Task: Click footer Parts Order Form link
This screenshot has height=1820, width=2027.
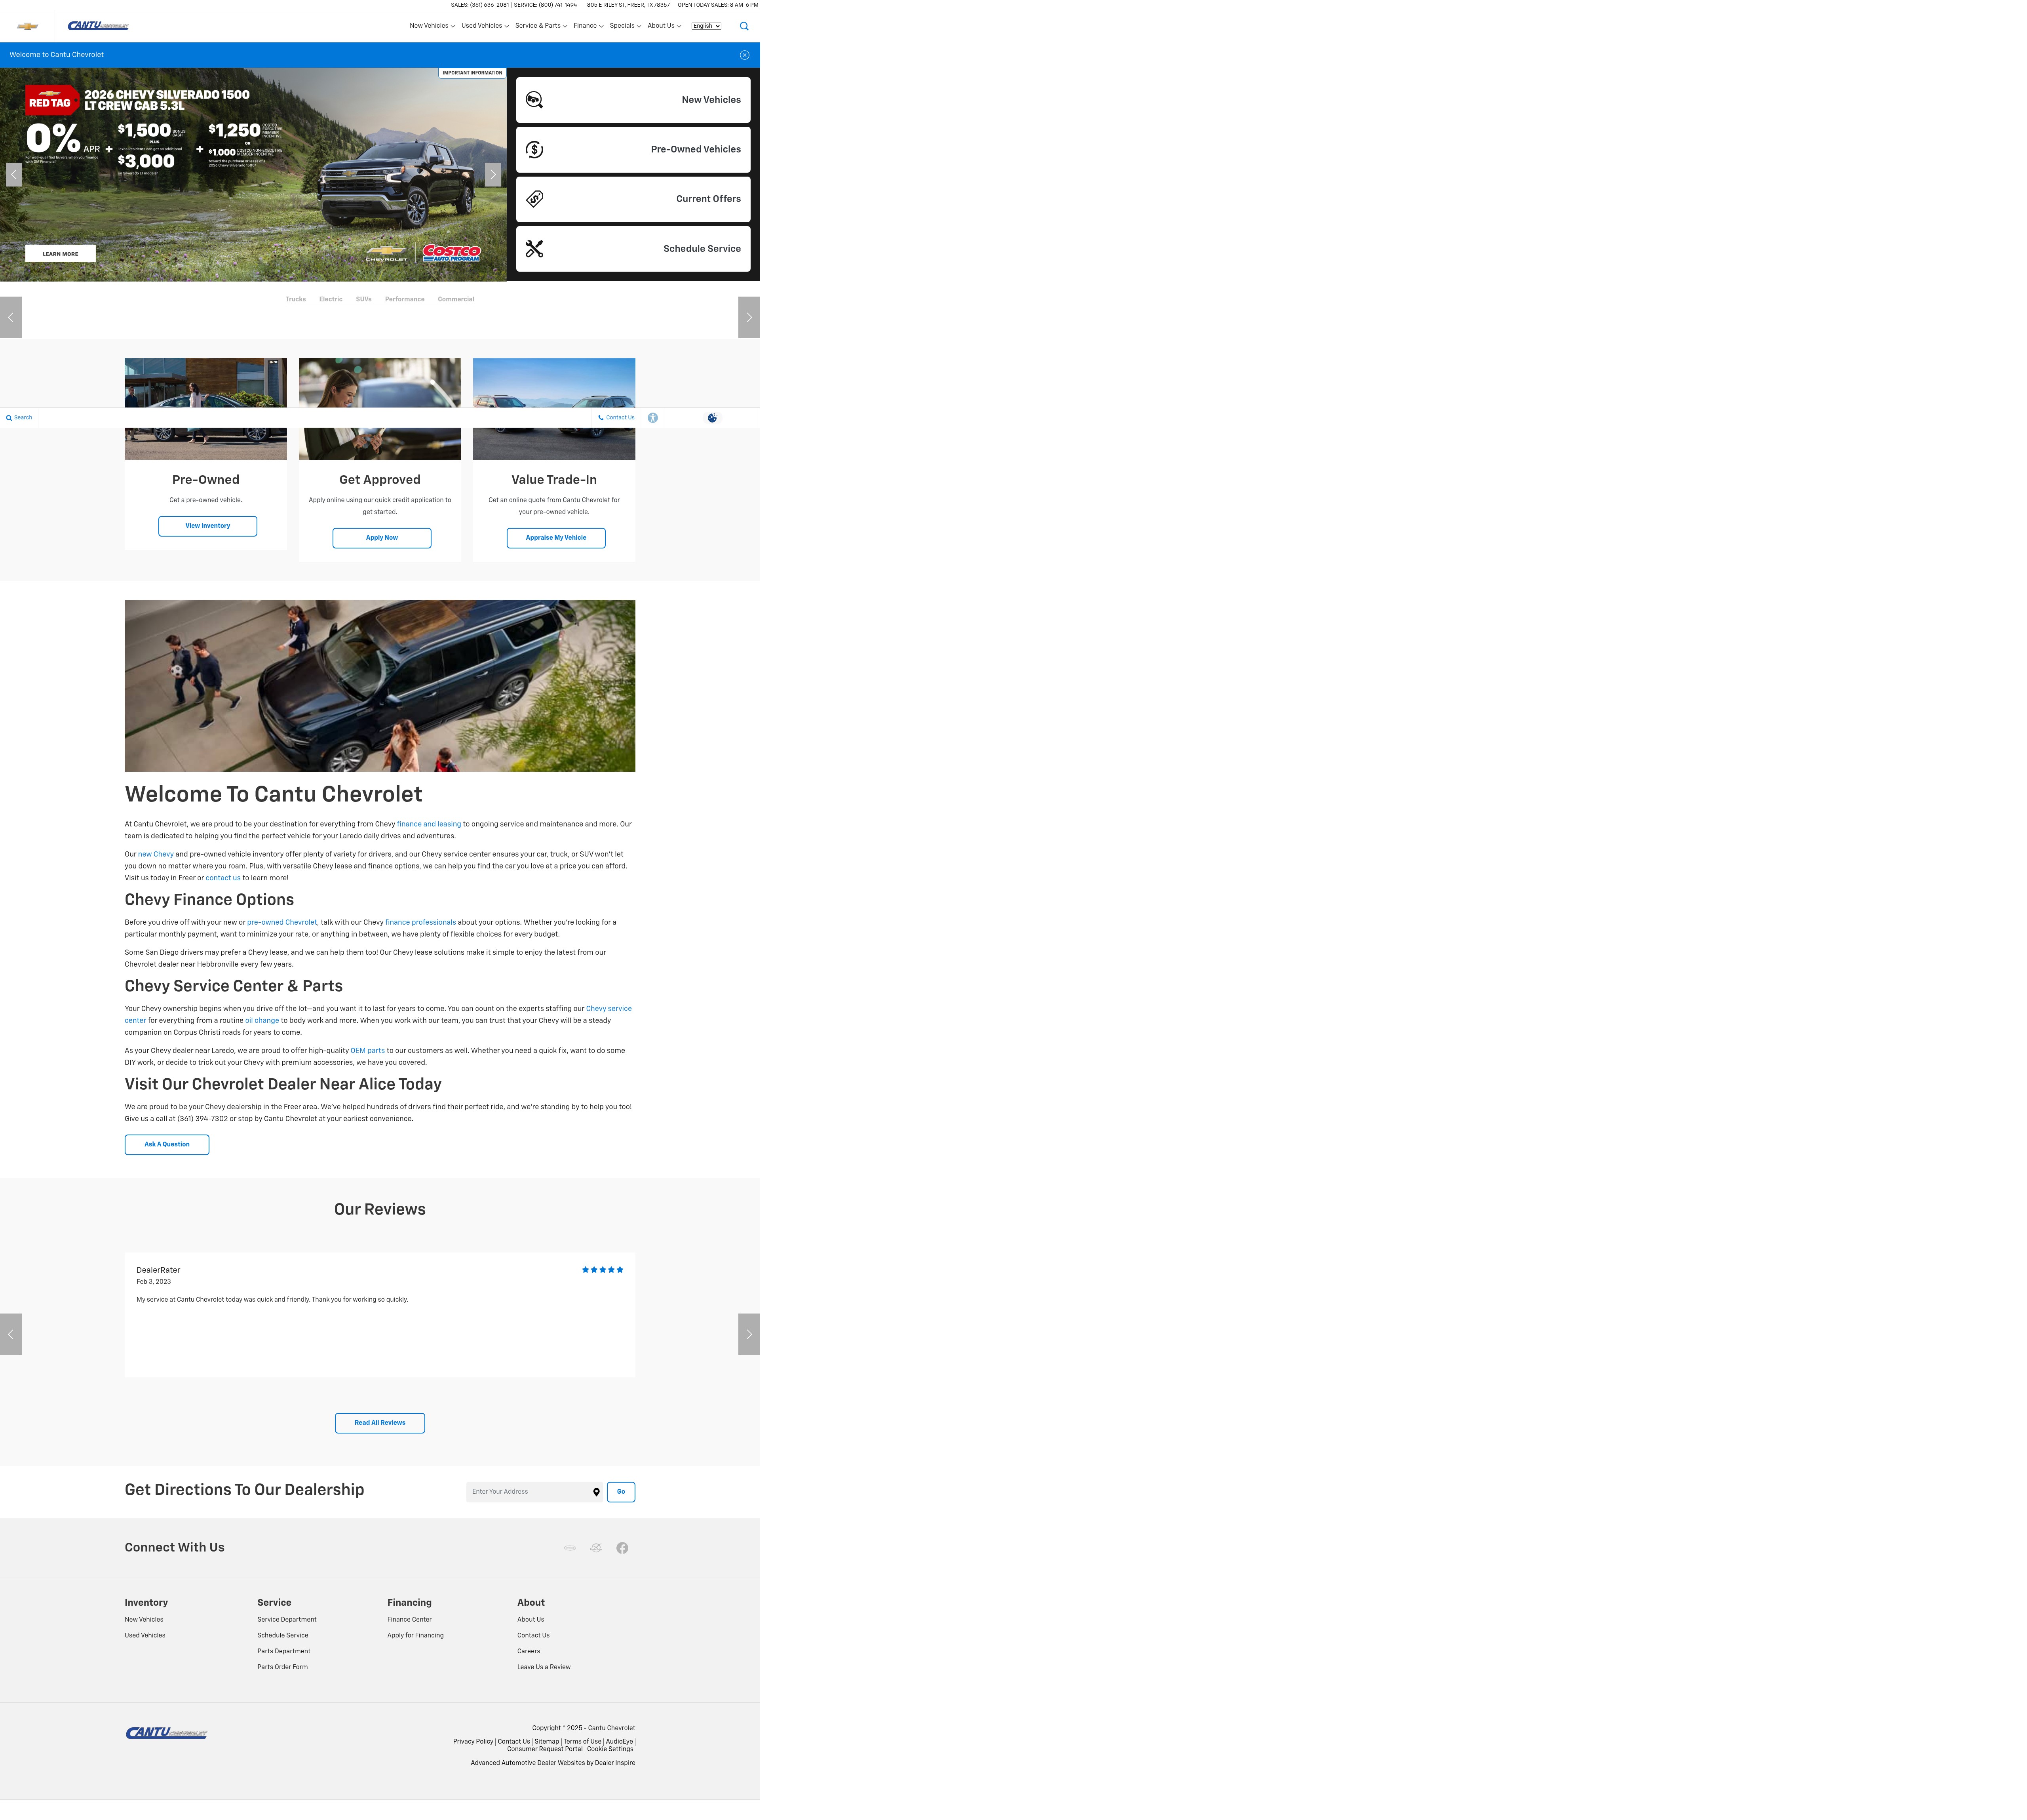Action: pos(283,1667)
